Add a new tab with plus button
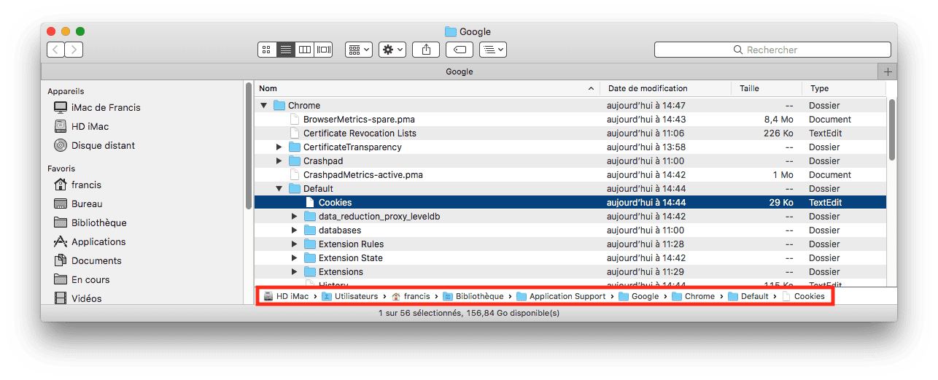The image size is (938, 380). [888, 71]
